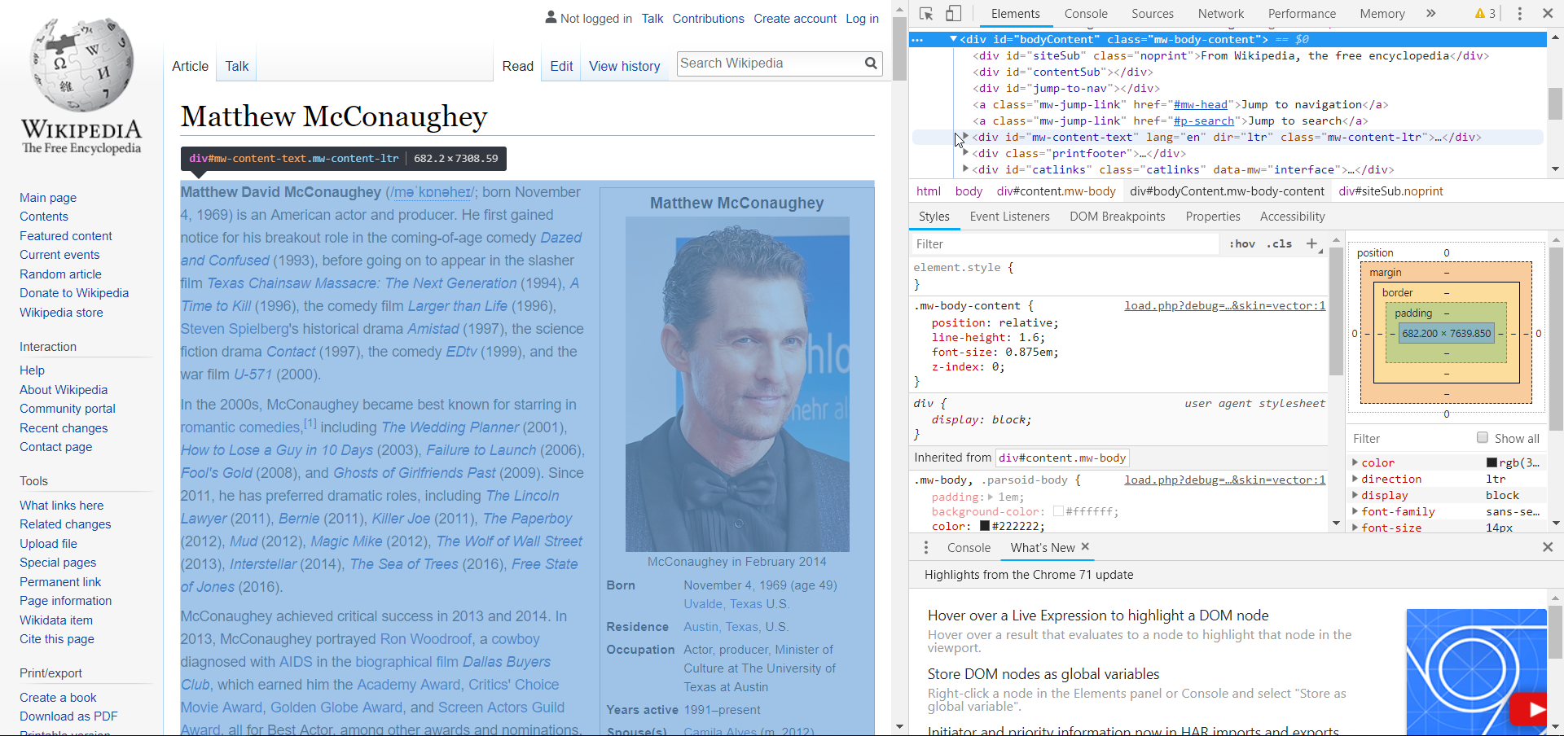Viewport: 1564px width, 736px height.
Task: Click the new style rule plus icon
Action: [x=1311, y=243]
